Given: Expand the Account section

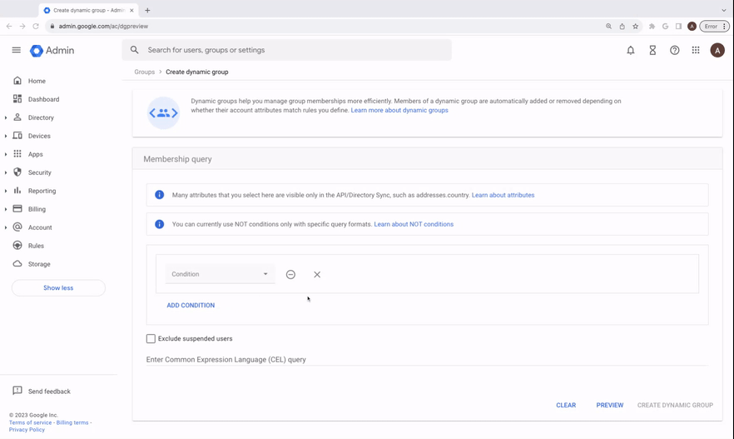Looking at the screenshot, I should click(6, 227).
